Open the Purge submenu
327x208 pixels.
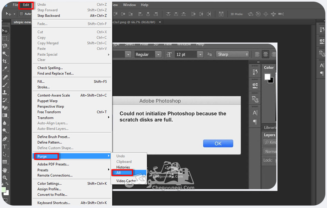point(72,156)
